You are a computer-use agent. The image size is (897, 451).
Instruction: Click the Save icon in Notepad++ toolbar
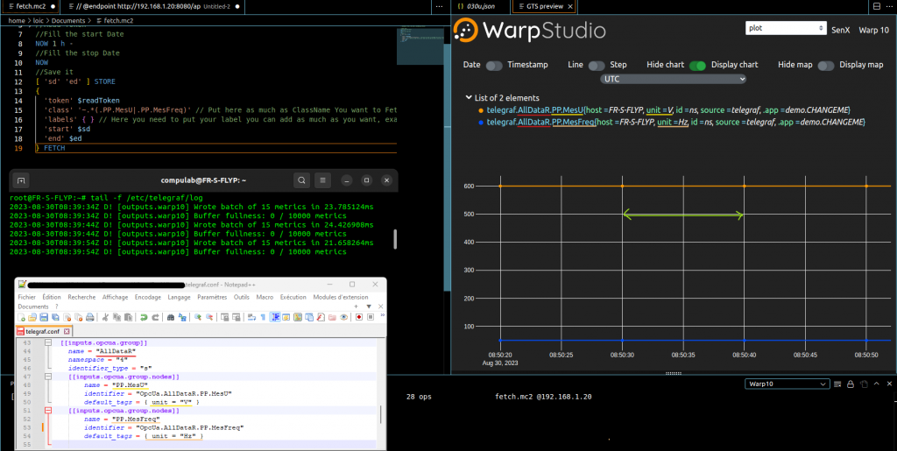(44, 317)
